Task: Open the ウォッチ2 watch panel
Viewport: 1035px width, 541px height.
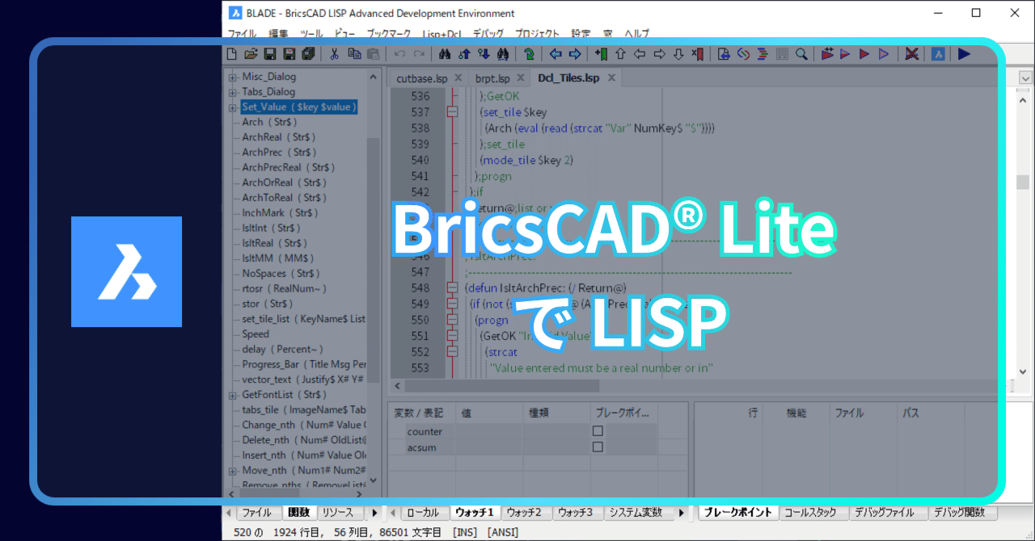Action: coord(526,512)
